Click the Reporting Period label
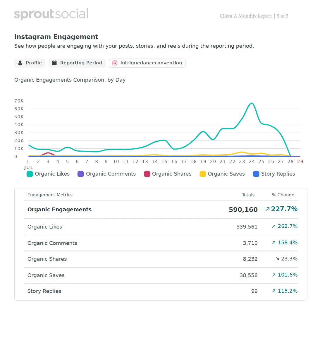Viewport: 320px width, 343px height. (81, 63)
